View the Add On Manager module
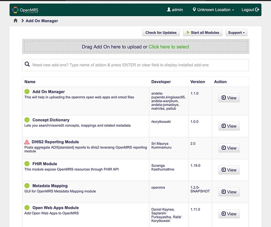271x227 pixels. point(229,98)
